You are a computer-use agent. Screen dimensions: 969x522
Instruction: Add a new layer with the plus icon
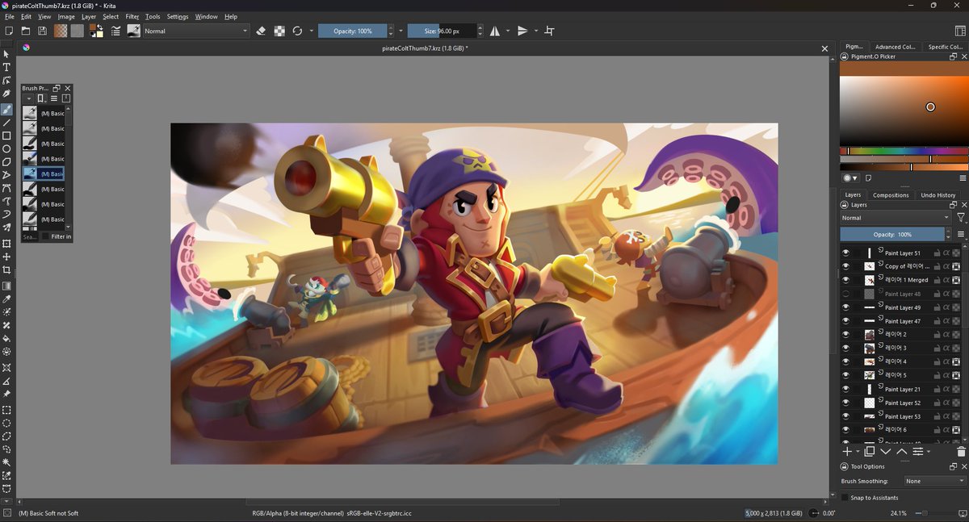point(847,452)
